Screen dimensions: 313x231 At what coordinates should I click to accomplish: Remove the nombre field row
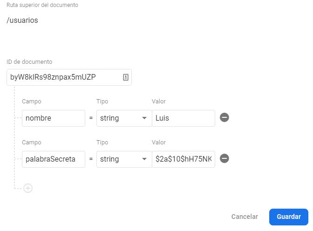pyautogui.click(x=224, y=117)
